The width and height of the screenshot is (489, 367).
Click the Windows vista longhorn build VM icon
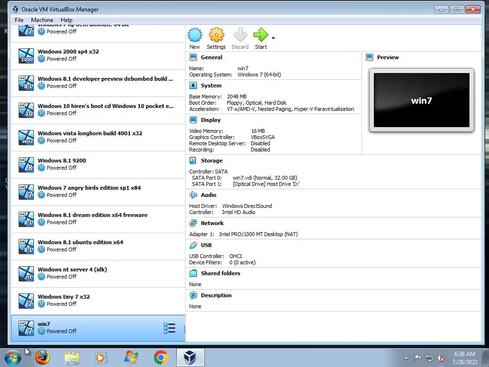click(x=26, y=137)
